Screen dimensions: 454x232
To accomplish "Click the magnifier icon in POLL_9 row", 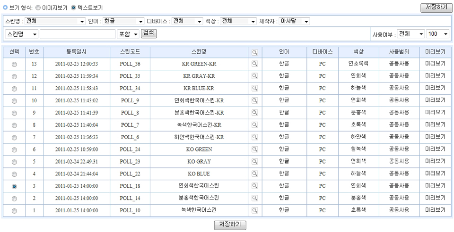I will [x=254, y=100].
